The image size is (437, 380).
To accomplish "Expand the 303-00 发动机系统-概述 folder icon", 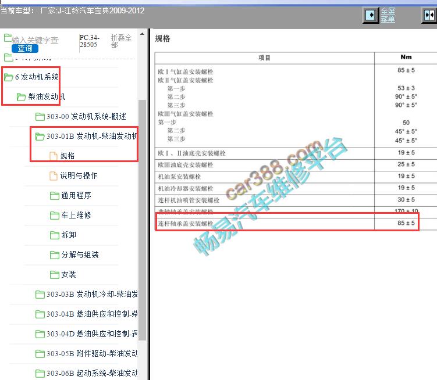I will click(x=40, y=117).
